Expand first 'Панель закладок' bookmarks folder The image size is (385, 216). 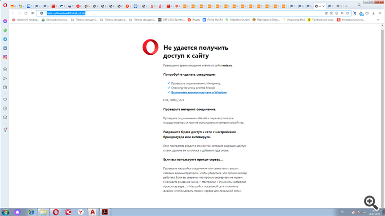tap(84, 20)
